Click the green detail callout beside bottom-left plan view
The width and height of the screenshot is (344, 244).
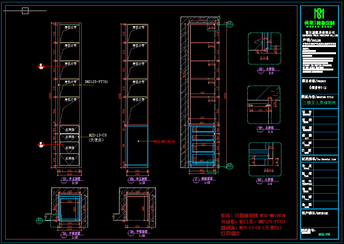39,220
